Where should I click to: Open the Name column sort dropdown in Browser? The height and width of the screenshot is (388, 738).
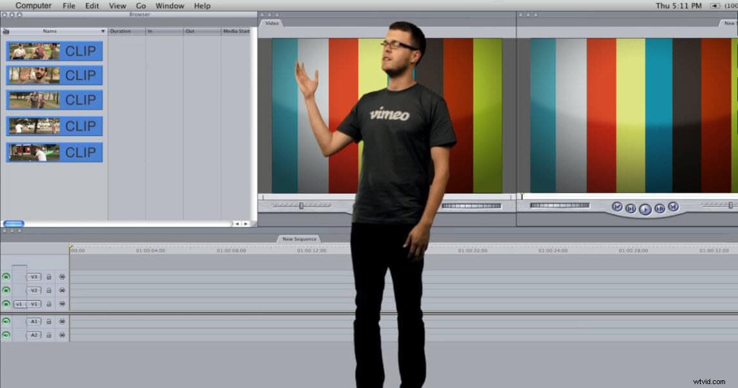pyautogui.click(x=102, y=30)
